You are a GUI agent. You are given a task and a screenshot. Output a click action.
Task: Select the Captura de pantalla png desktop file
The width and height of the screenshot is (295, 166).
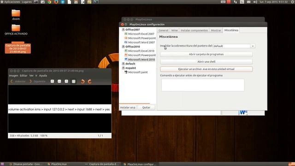click(18, 47)
